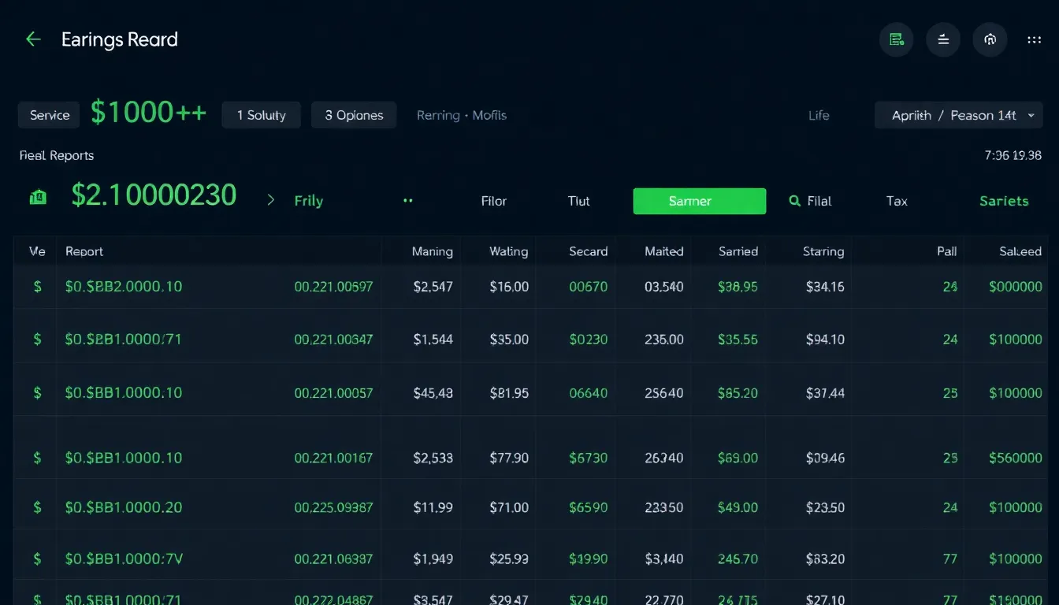1059x605 pixels.
Task: Click the dollar icon beside $0.$BB1.0000.20
Action: (x=36, y=507)
